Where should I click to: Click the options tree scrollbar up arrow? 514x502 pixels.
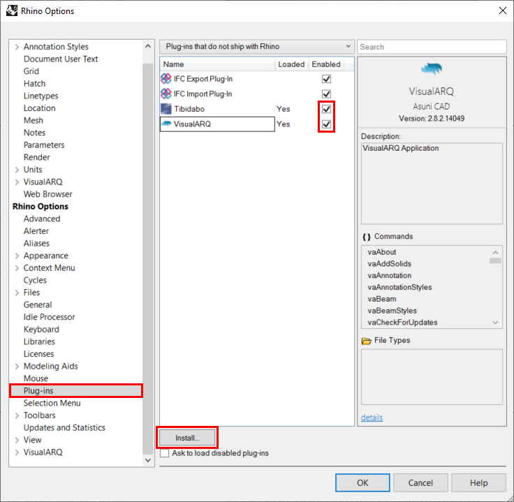(x=148, y=46)
